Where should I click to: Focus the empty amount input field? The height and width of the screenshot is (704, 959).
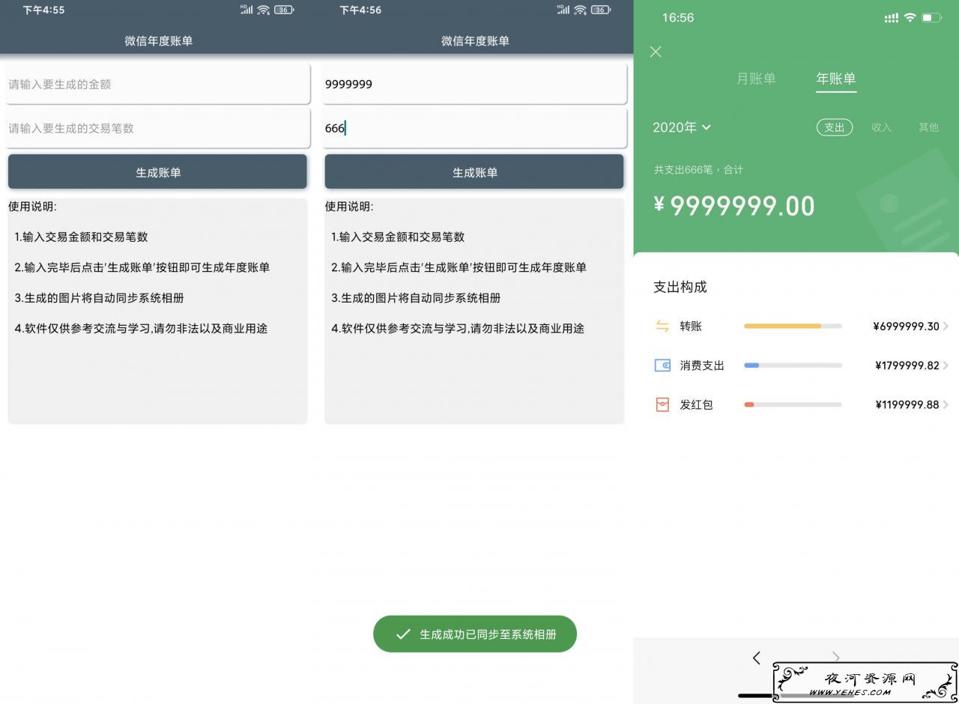coord(158,84)
